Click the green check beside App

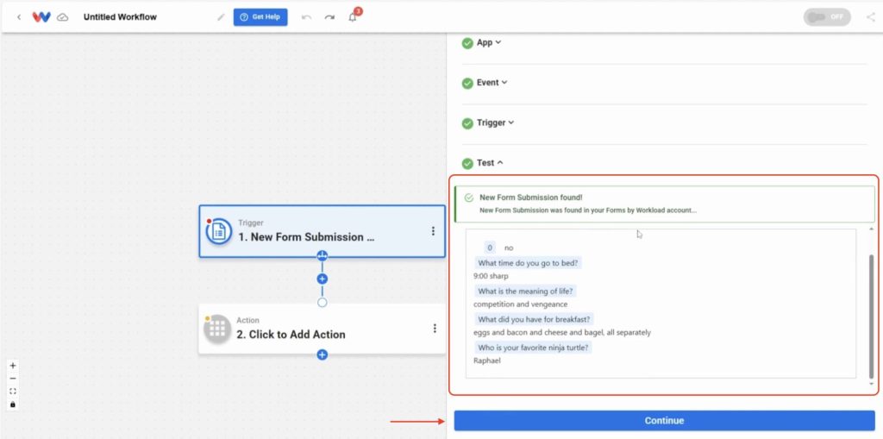tap(467, 43)
